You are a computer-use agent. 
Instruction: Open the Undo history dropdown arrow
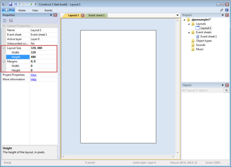tap(19, 4)
